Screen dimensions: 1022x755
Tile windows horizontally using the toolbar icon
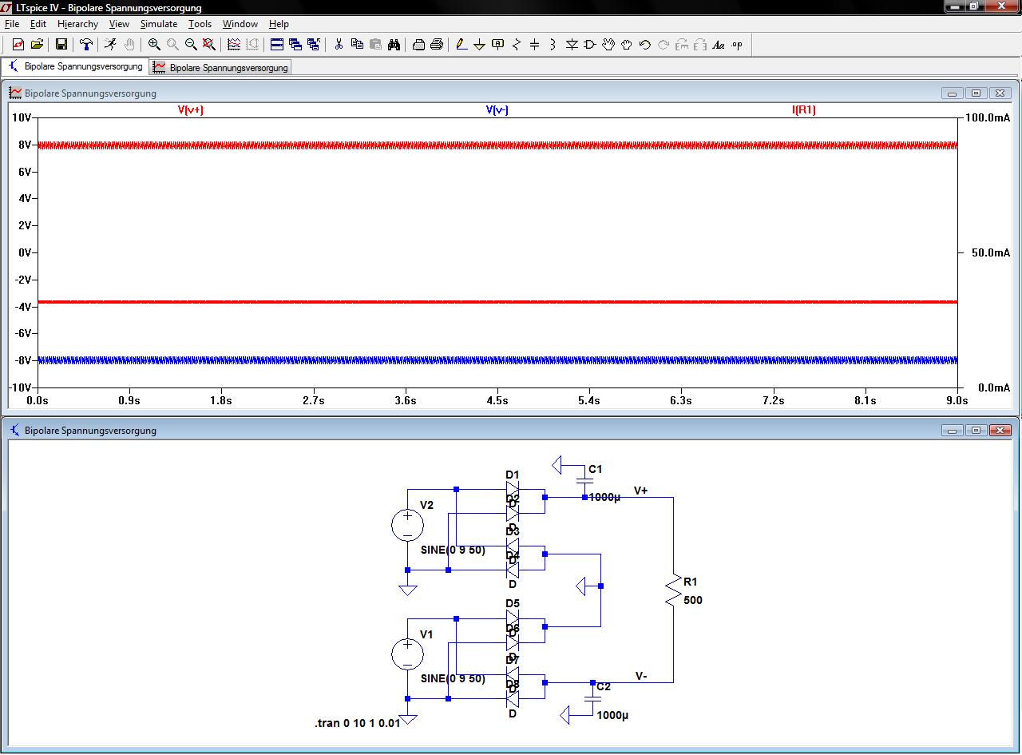click(277, 45)
